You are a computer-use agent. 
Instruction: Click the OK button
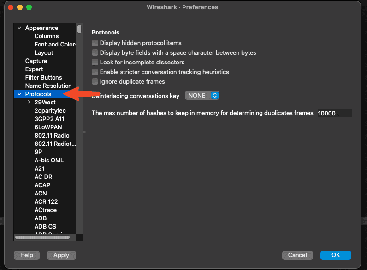[x=336, y=255]
